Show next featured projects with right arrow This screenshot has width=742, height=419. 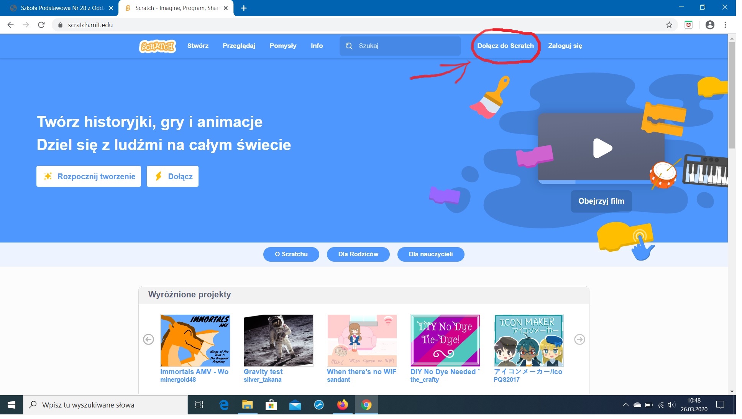(579, 339)
